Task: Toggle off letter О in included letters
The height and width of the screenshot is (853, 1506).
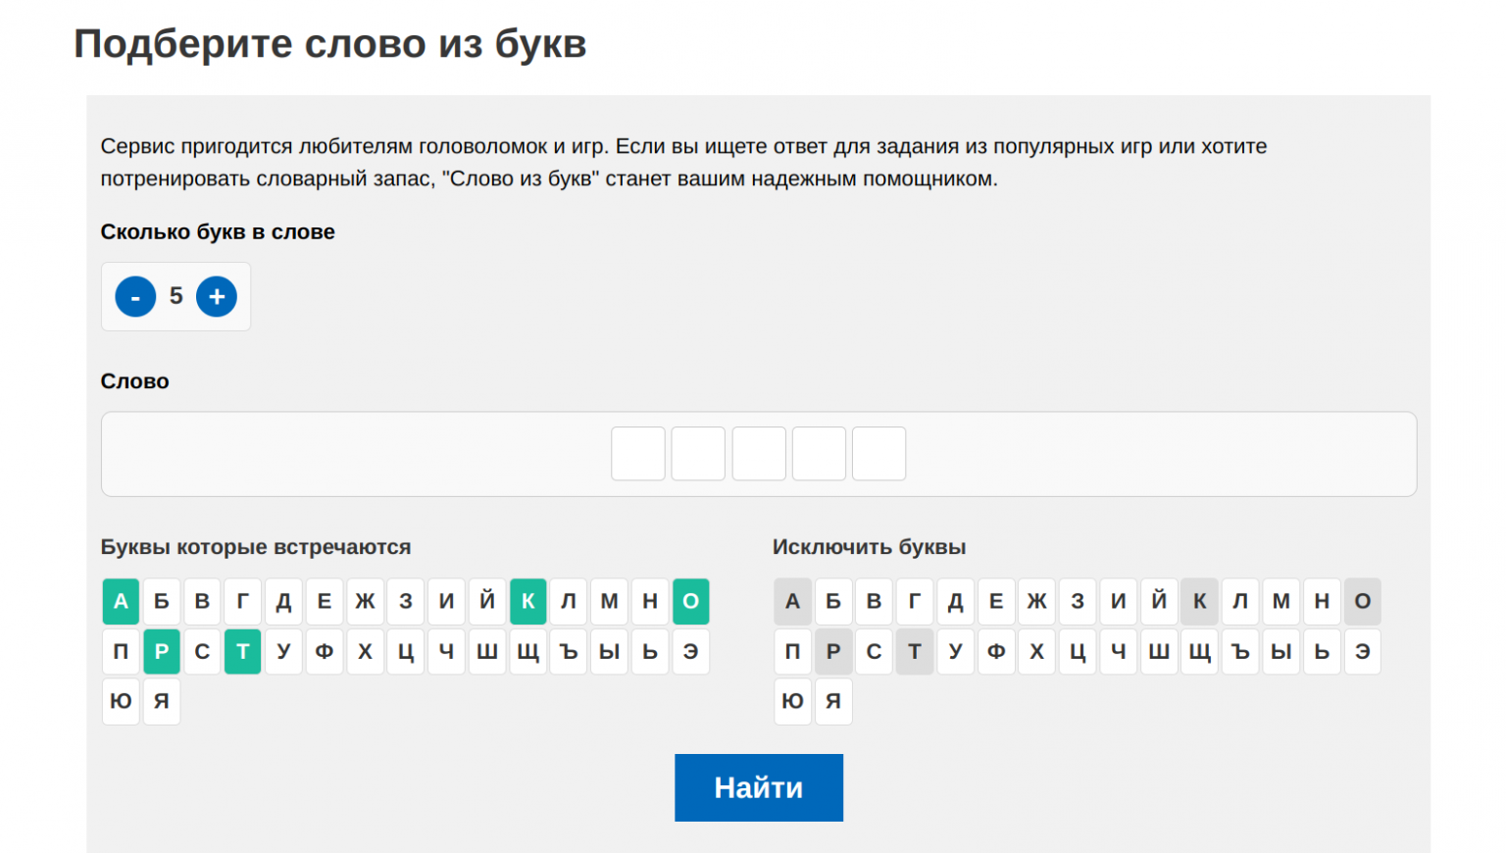Action: [690, 601]
